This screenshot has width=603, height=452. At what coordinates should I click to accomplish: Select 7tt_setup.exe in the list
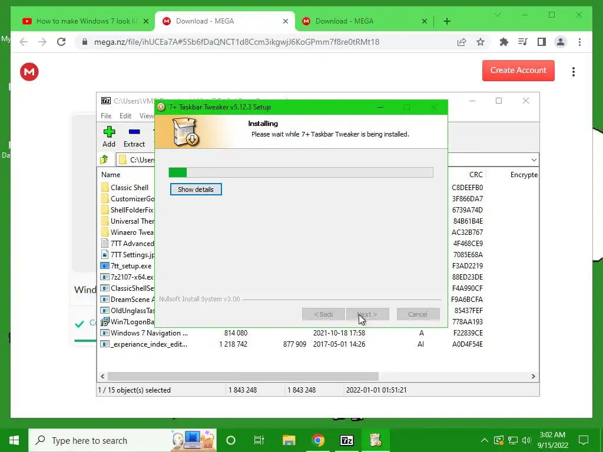tap(127, 265)
